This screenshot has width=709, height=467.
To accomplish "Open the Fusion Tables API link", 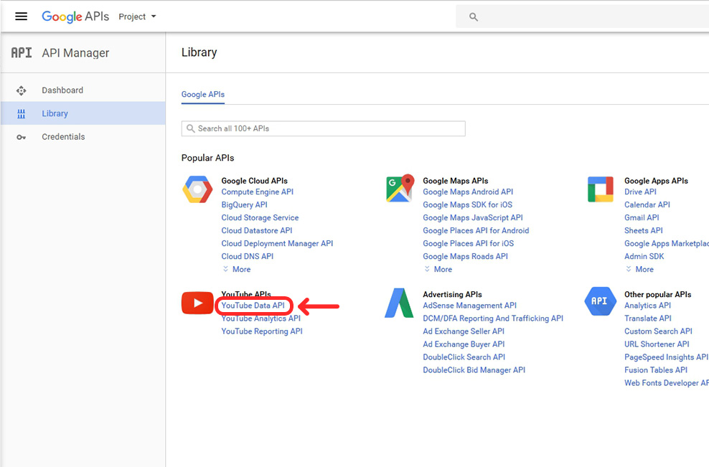I will [x=656, y=370].
